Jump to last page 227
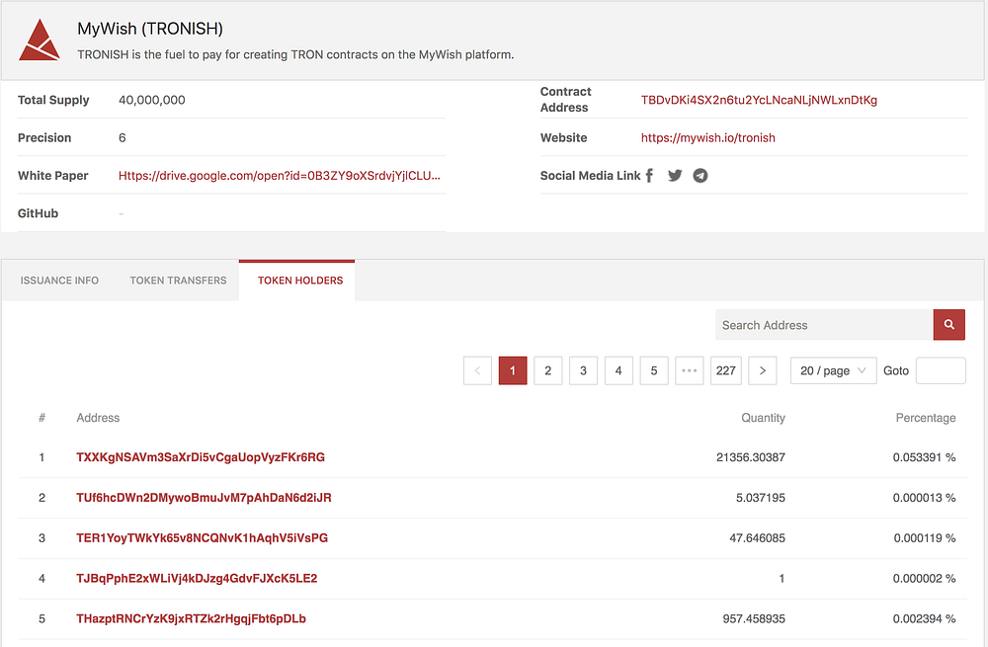 (x=726, y=370)
